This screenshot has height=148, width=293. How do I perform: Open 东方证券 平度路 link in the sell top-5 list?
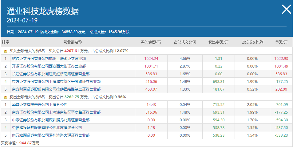click(x=56, y=112)
